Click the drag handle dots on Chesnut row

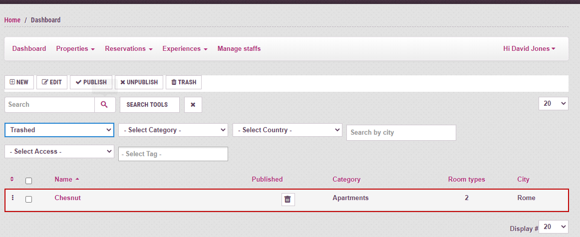(13, 198)
